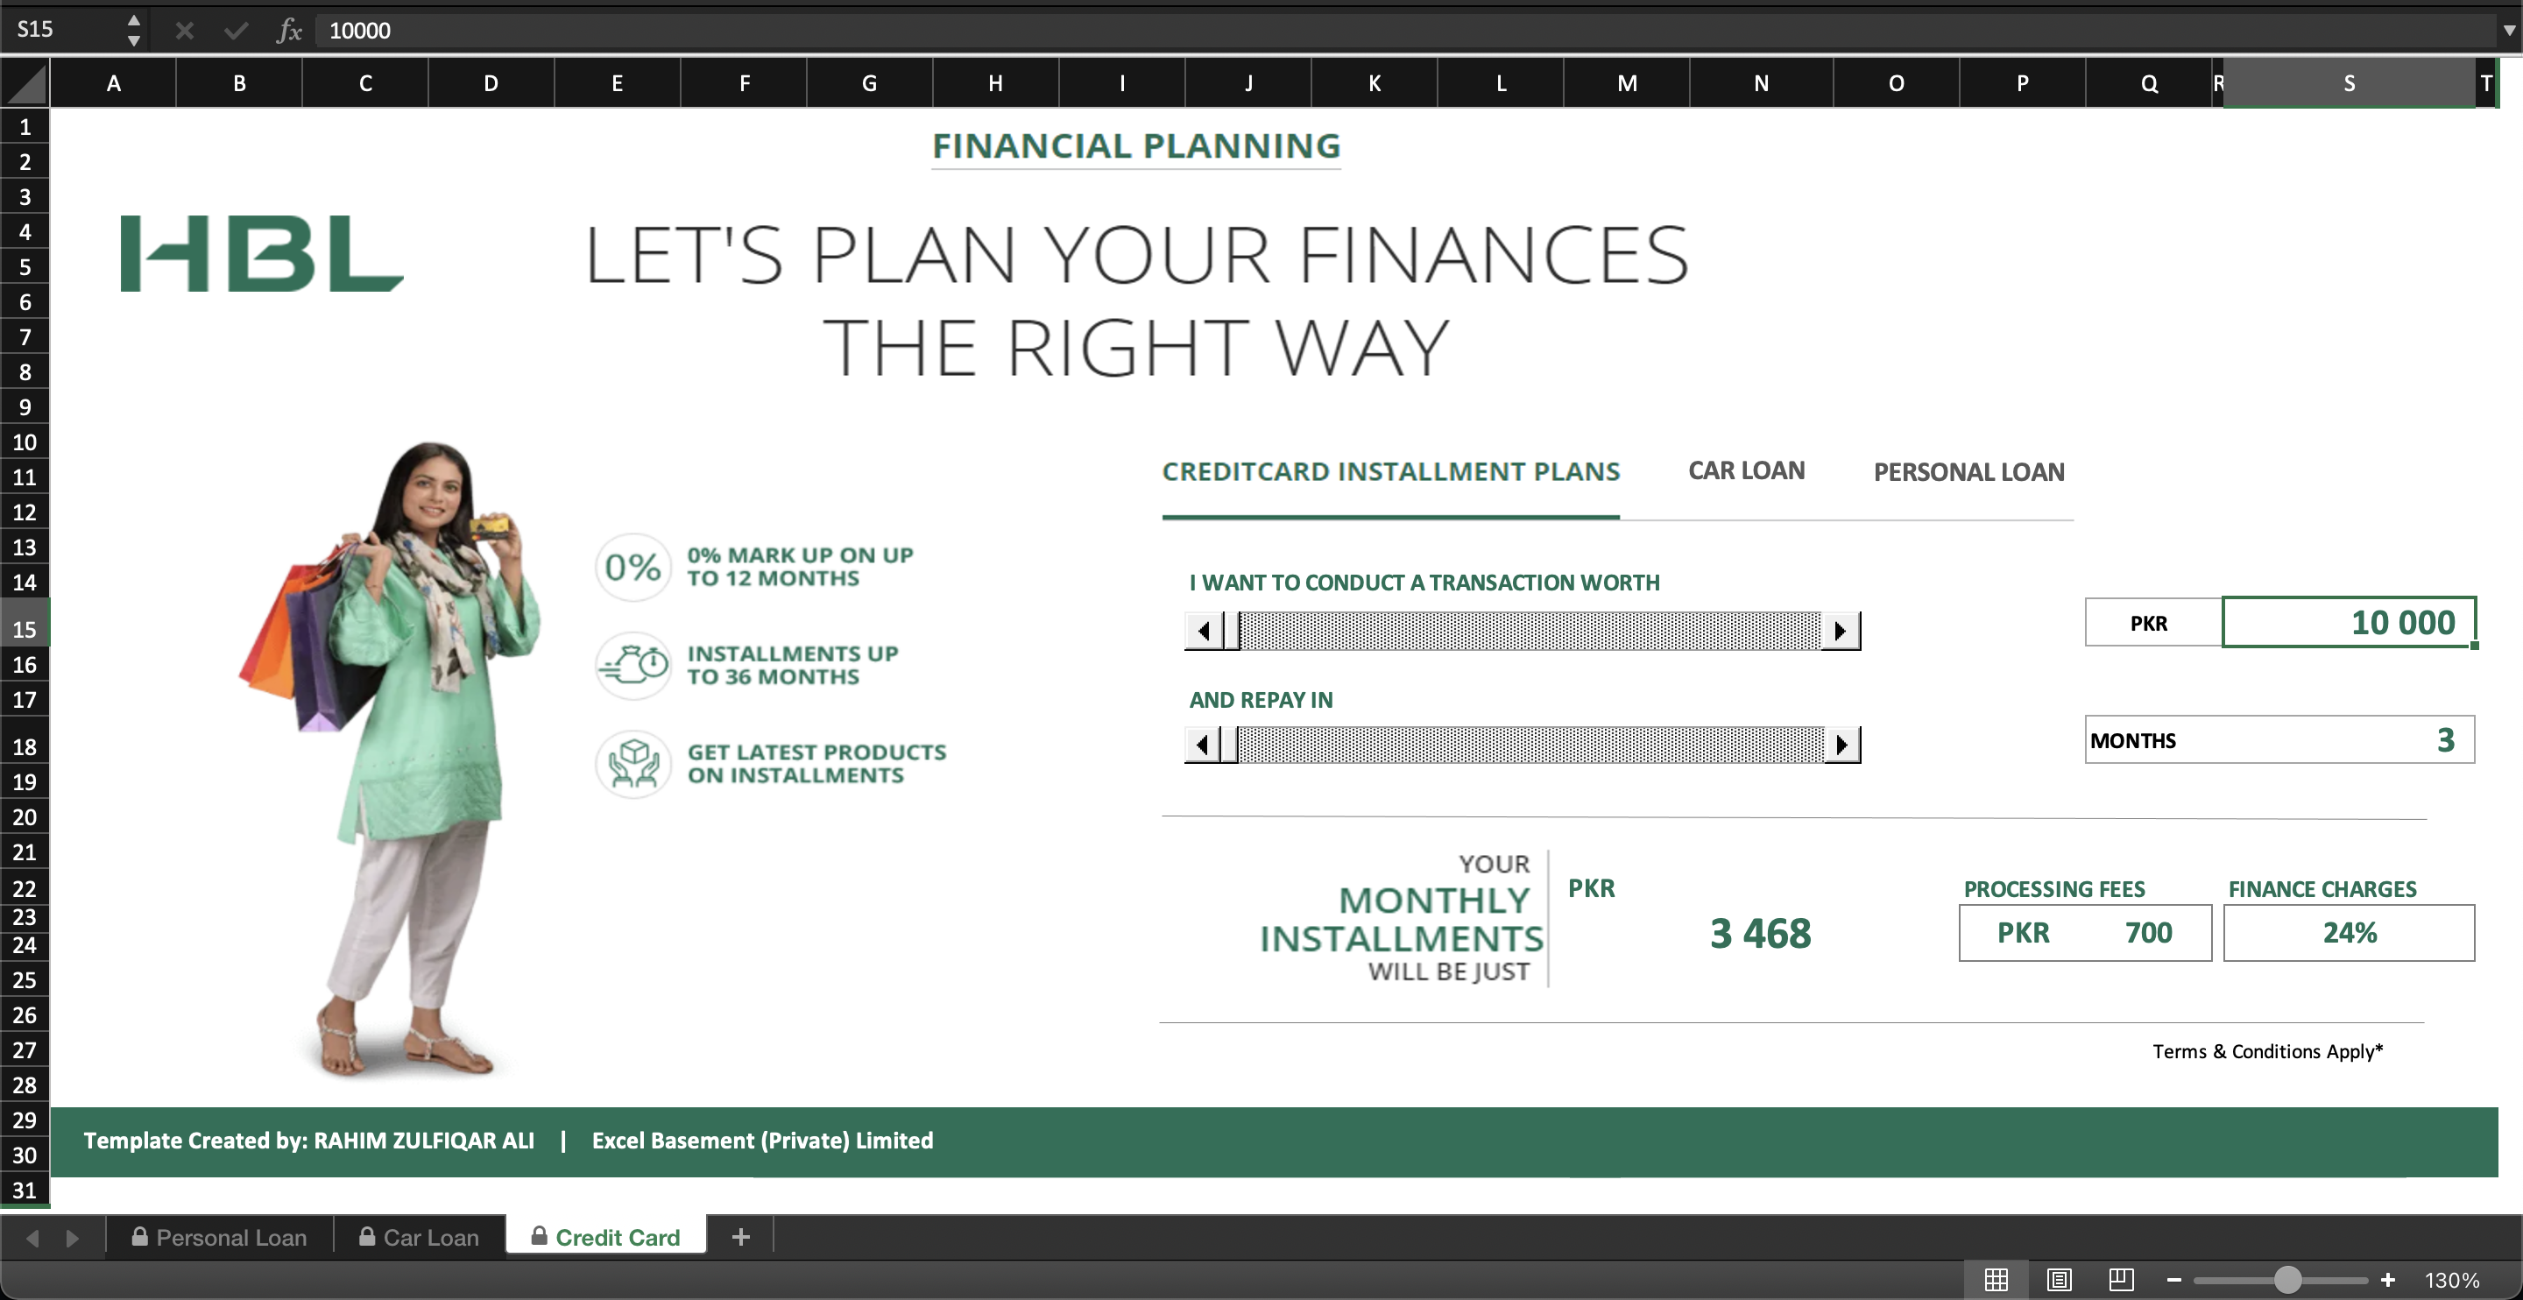The height and width of the screenshot is (1300, 2523).
Task: Click the formula bar confirm checkmark icon
Action: click(x=236, y=31)
